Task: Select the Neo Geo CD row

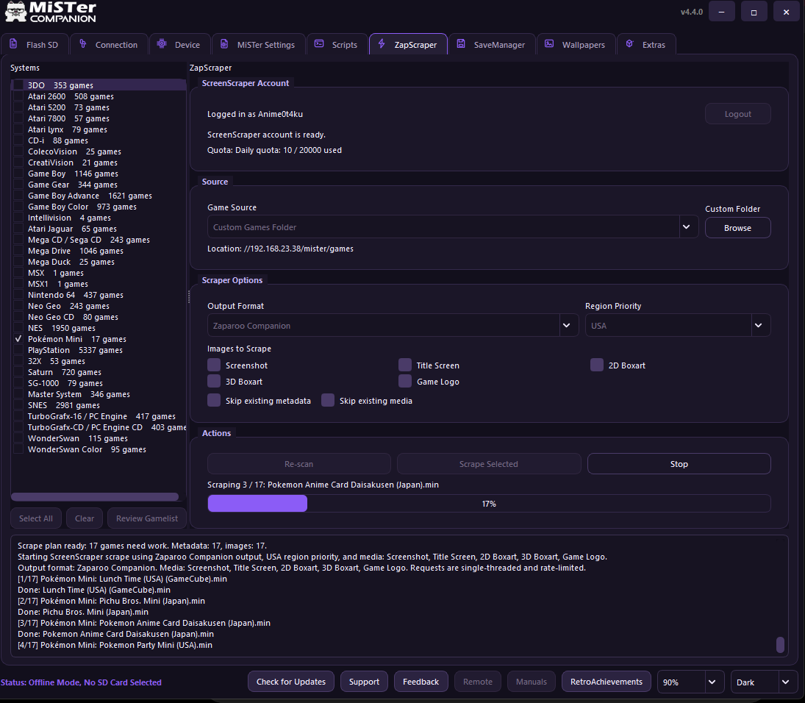Action: coord(99,317)
